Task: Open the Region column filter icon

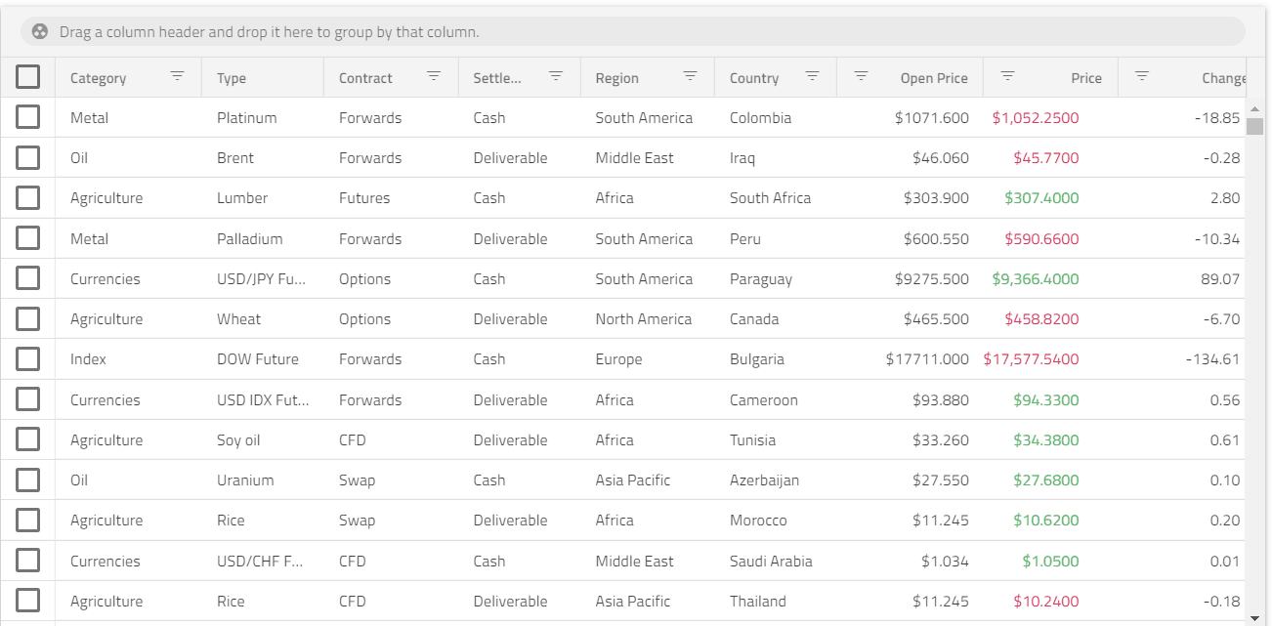Action: pyautogui.click(x=690, y=76)
